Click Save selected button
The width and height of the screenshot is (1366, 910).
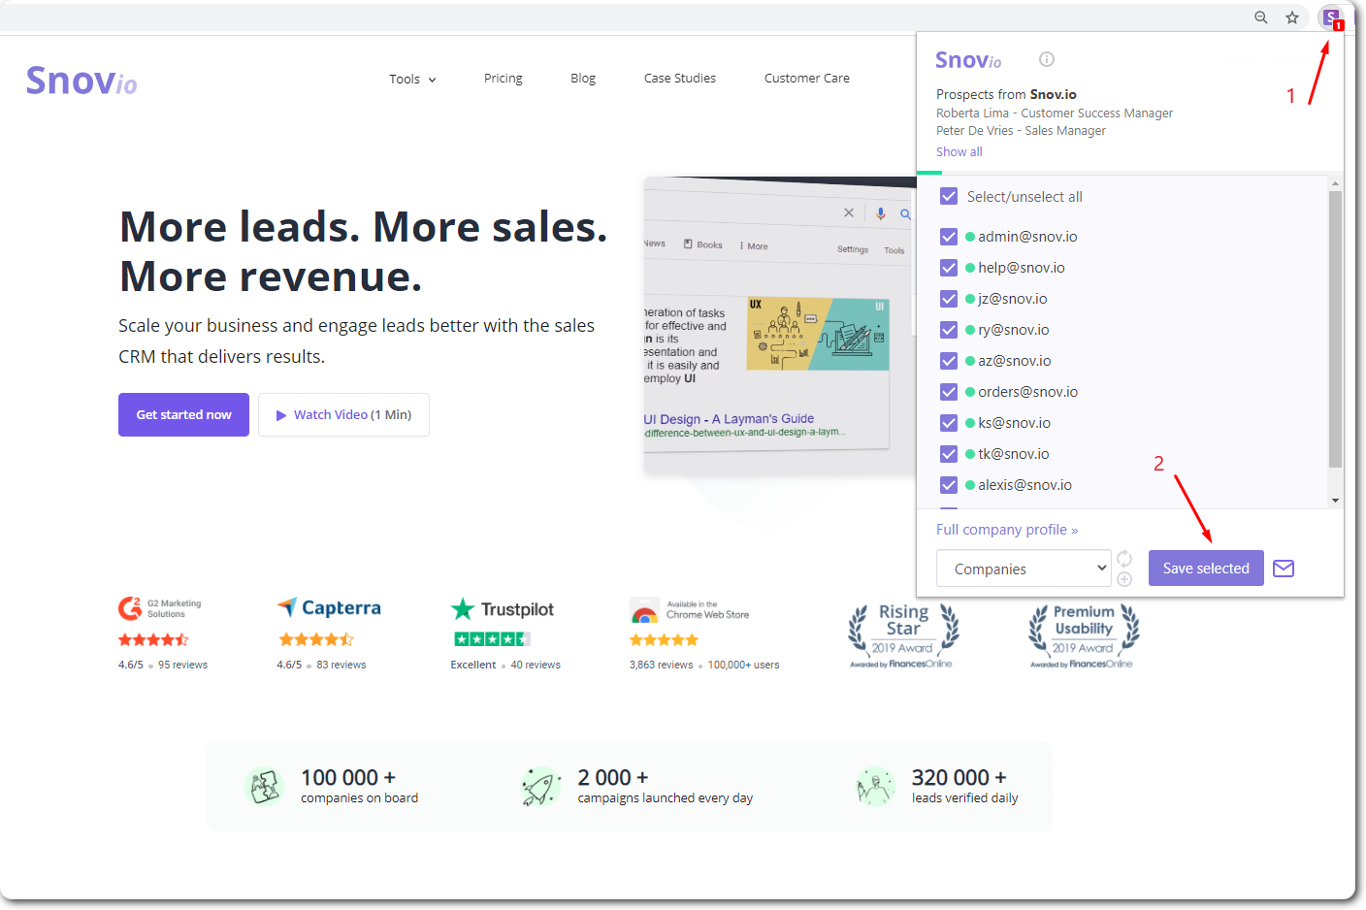(x=1206, y=569)
